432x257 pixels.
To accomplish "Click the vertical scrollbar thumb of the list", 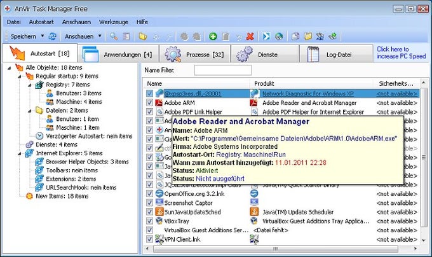I will [x=424, y=158].
